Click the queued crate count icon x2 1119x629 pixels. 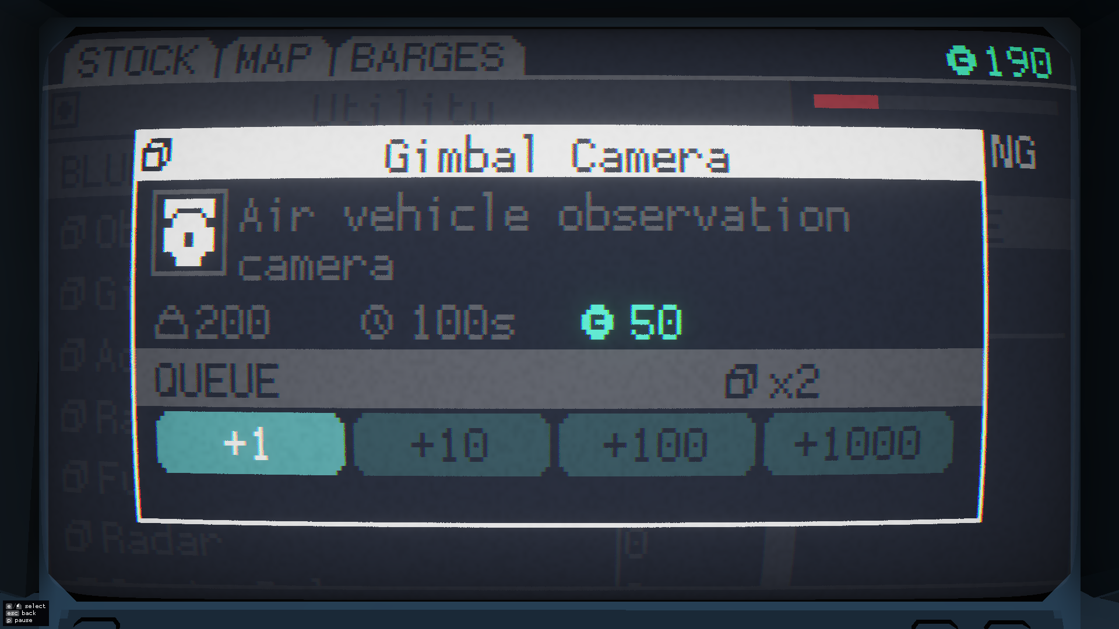[x=741, y=382]
